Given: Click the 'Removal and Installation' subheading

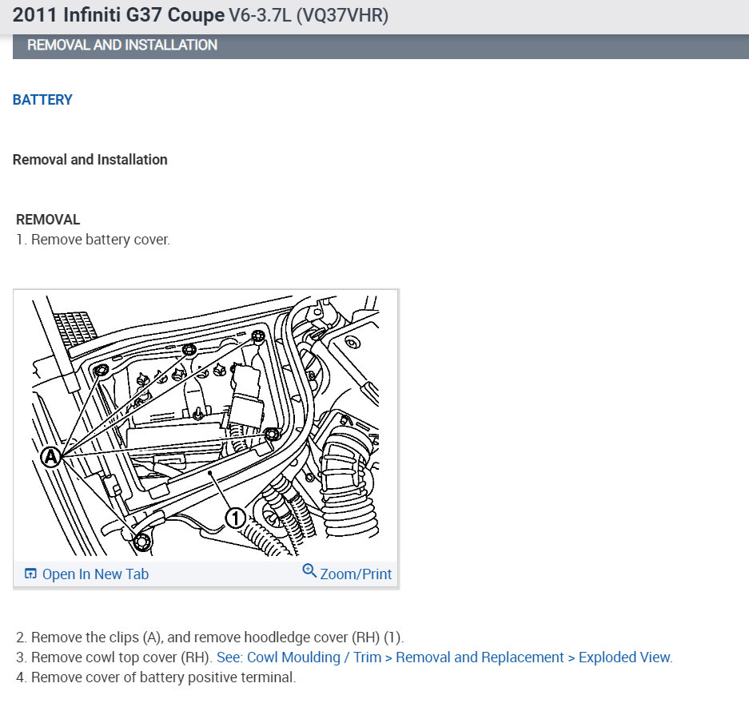Looking at the screenshot, I should pyautogui.click(x=90, y=160).
